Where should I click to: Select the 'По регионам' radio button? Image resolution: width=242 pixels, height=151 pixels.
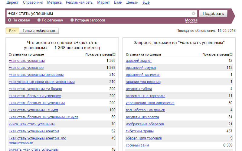pyautogui.click(x=39, y=20)
